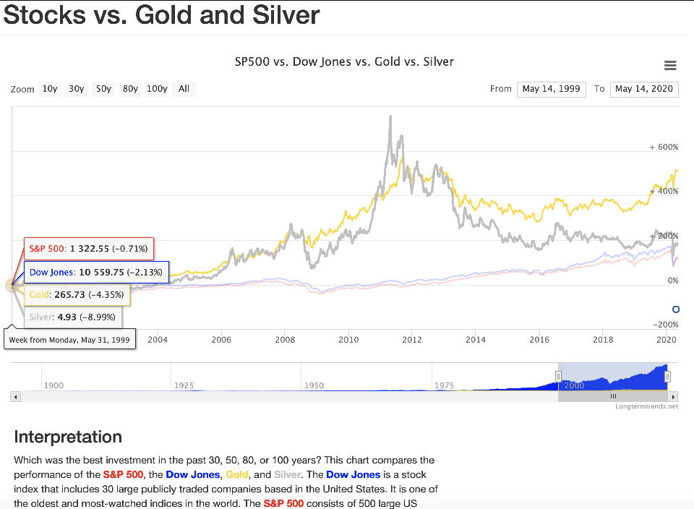Select the 80y zoom range
694x509 pixels.
(x=130, y=89)
